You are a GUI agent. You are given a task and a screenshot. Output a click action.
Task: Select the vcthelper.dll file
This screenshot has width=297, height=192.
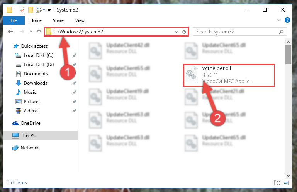(229, 75)
